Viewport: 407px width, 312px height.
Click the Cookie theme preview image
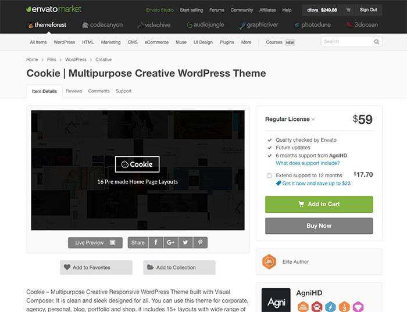click(138, 170)
